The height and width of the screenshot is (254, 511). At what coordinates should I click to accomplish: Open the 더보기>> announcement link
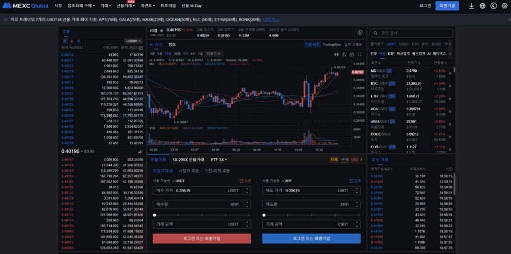271,19
